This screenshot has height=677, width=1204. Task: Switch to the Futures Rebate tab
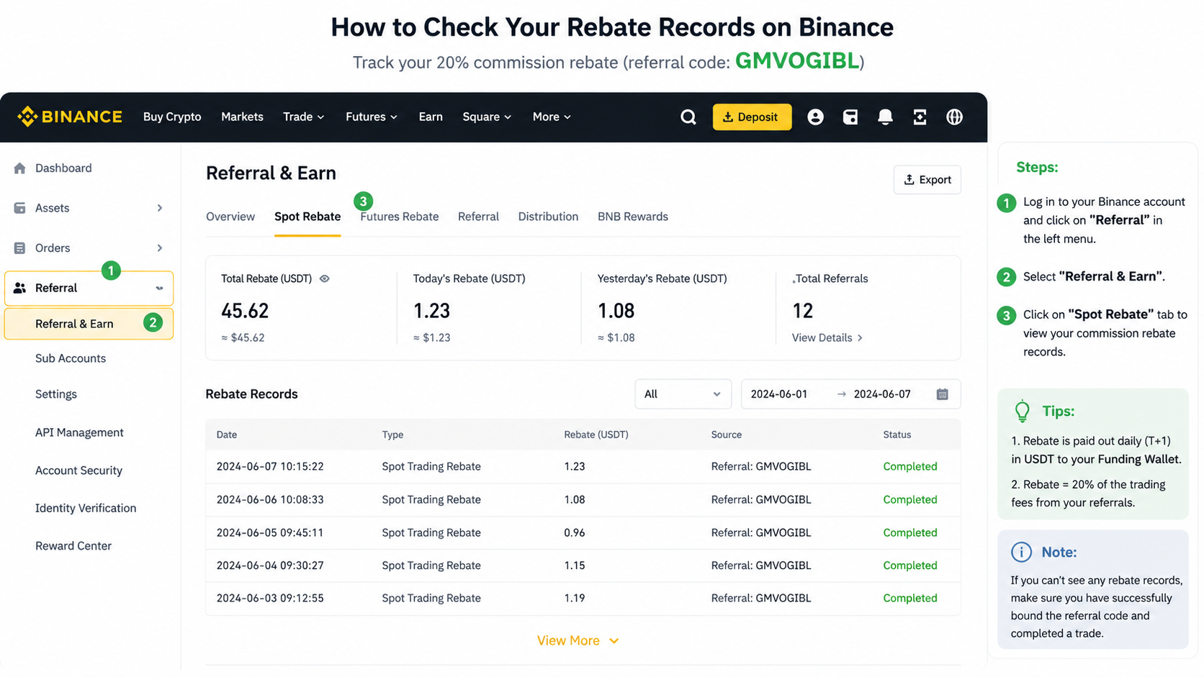click(399, 217)
